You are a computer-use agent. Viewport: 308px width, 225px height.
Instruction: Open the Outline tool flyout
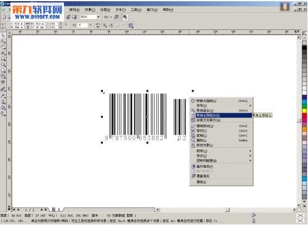tap(3, 101)
